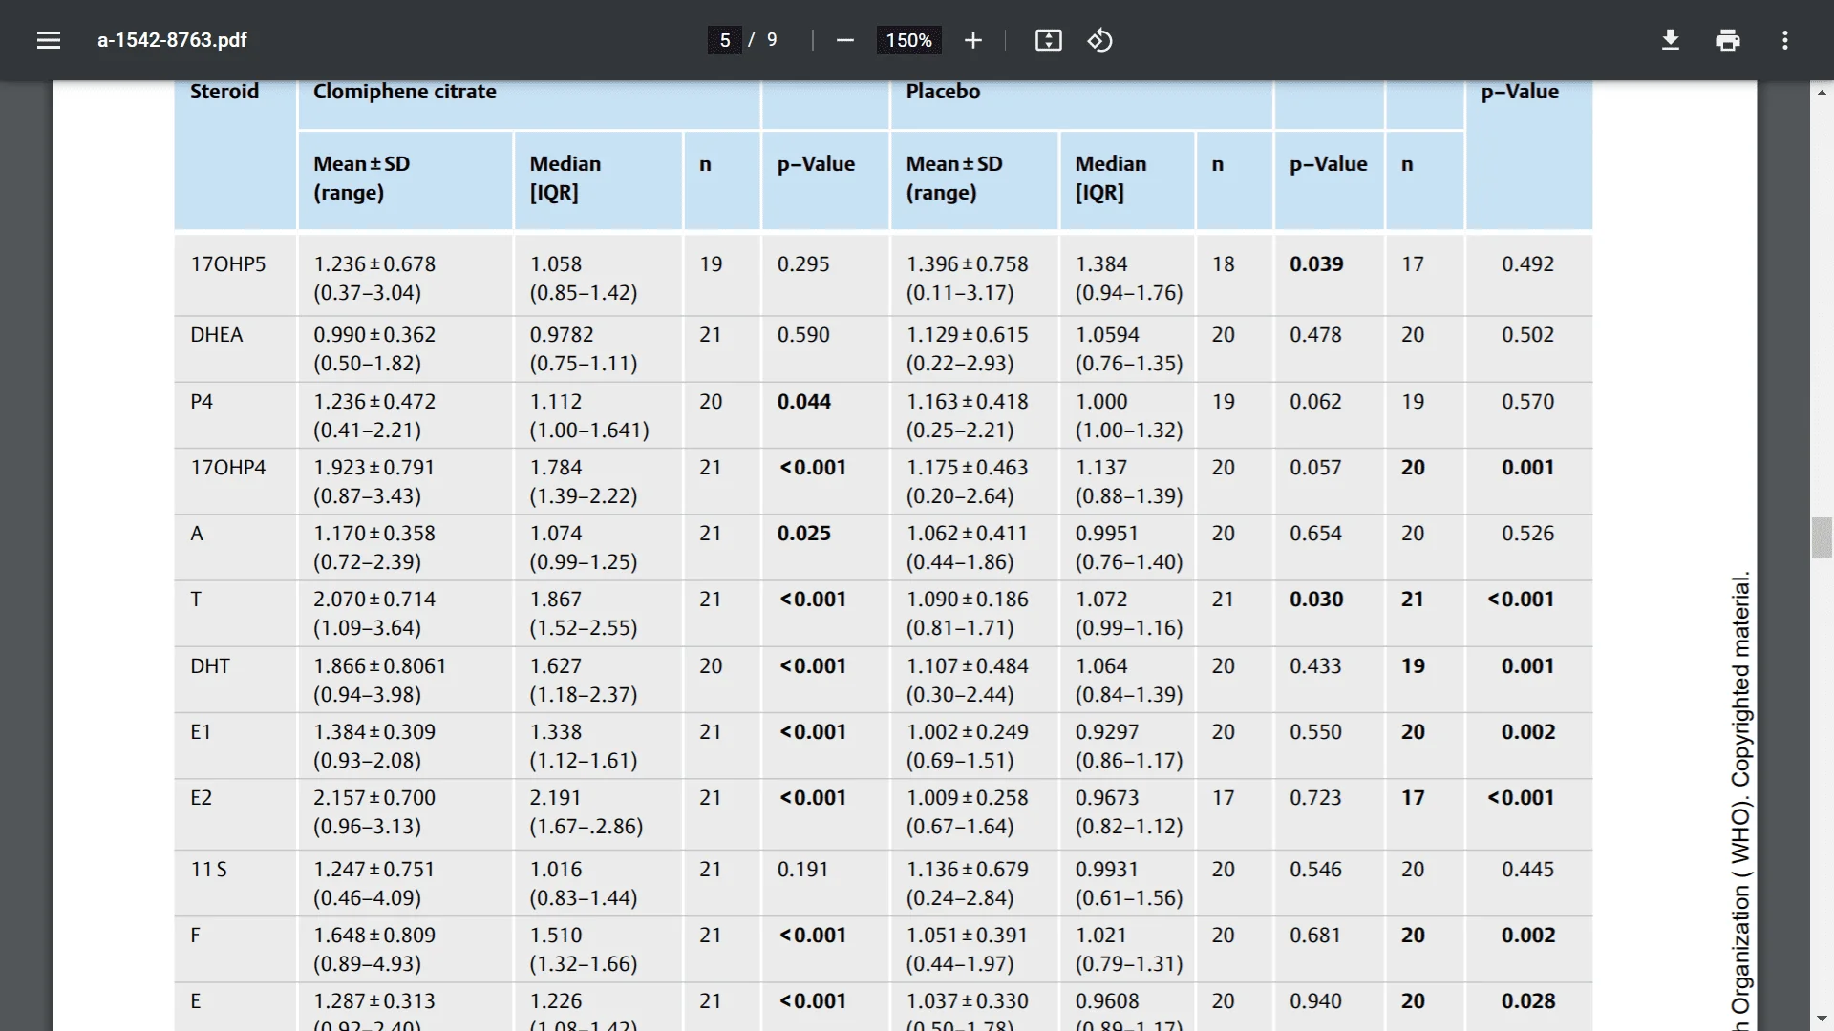Print the PDF document
The width and height of the screenshot is (1834, 1031).
1728,40
